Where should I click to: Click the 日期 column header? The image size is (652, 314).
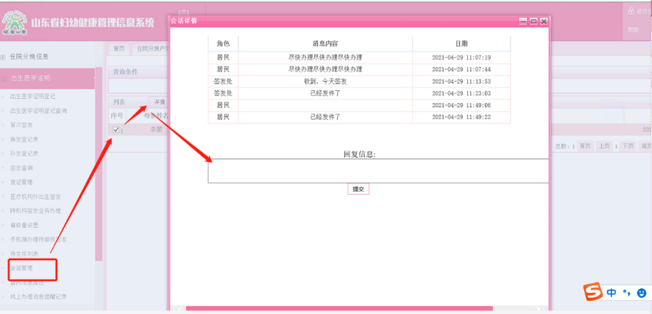(x=461, y=43)
